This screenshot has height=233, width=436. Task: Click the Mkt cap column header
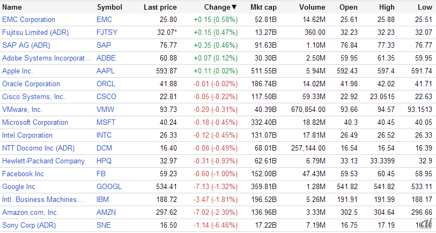coord(263,7)
